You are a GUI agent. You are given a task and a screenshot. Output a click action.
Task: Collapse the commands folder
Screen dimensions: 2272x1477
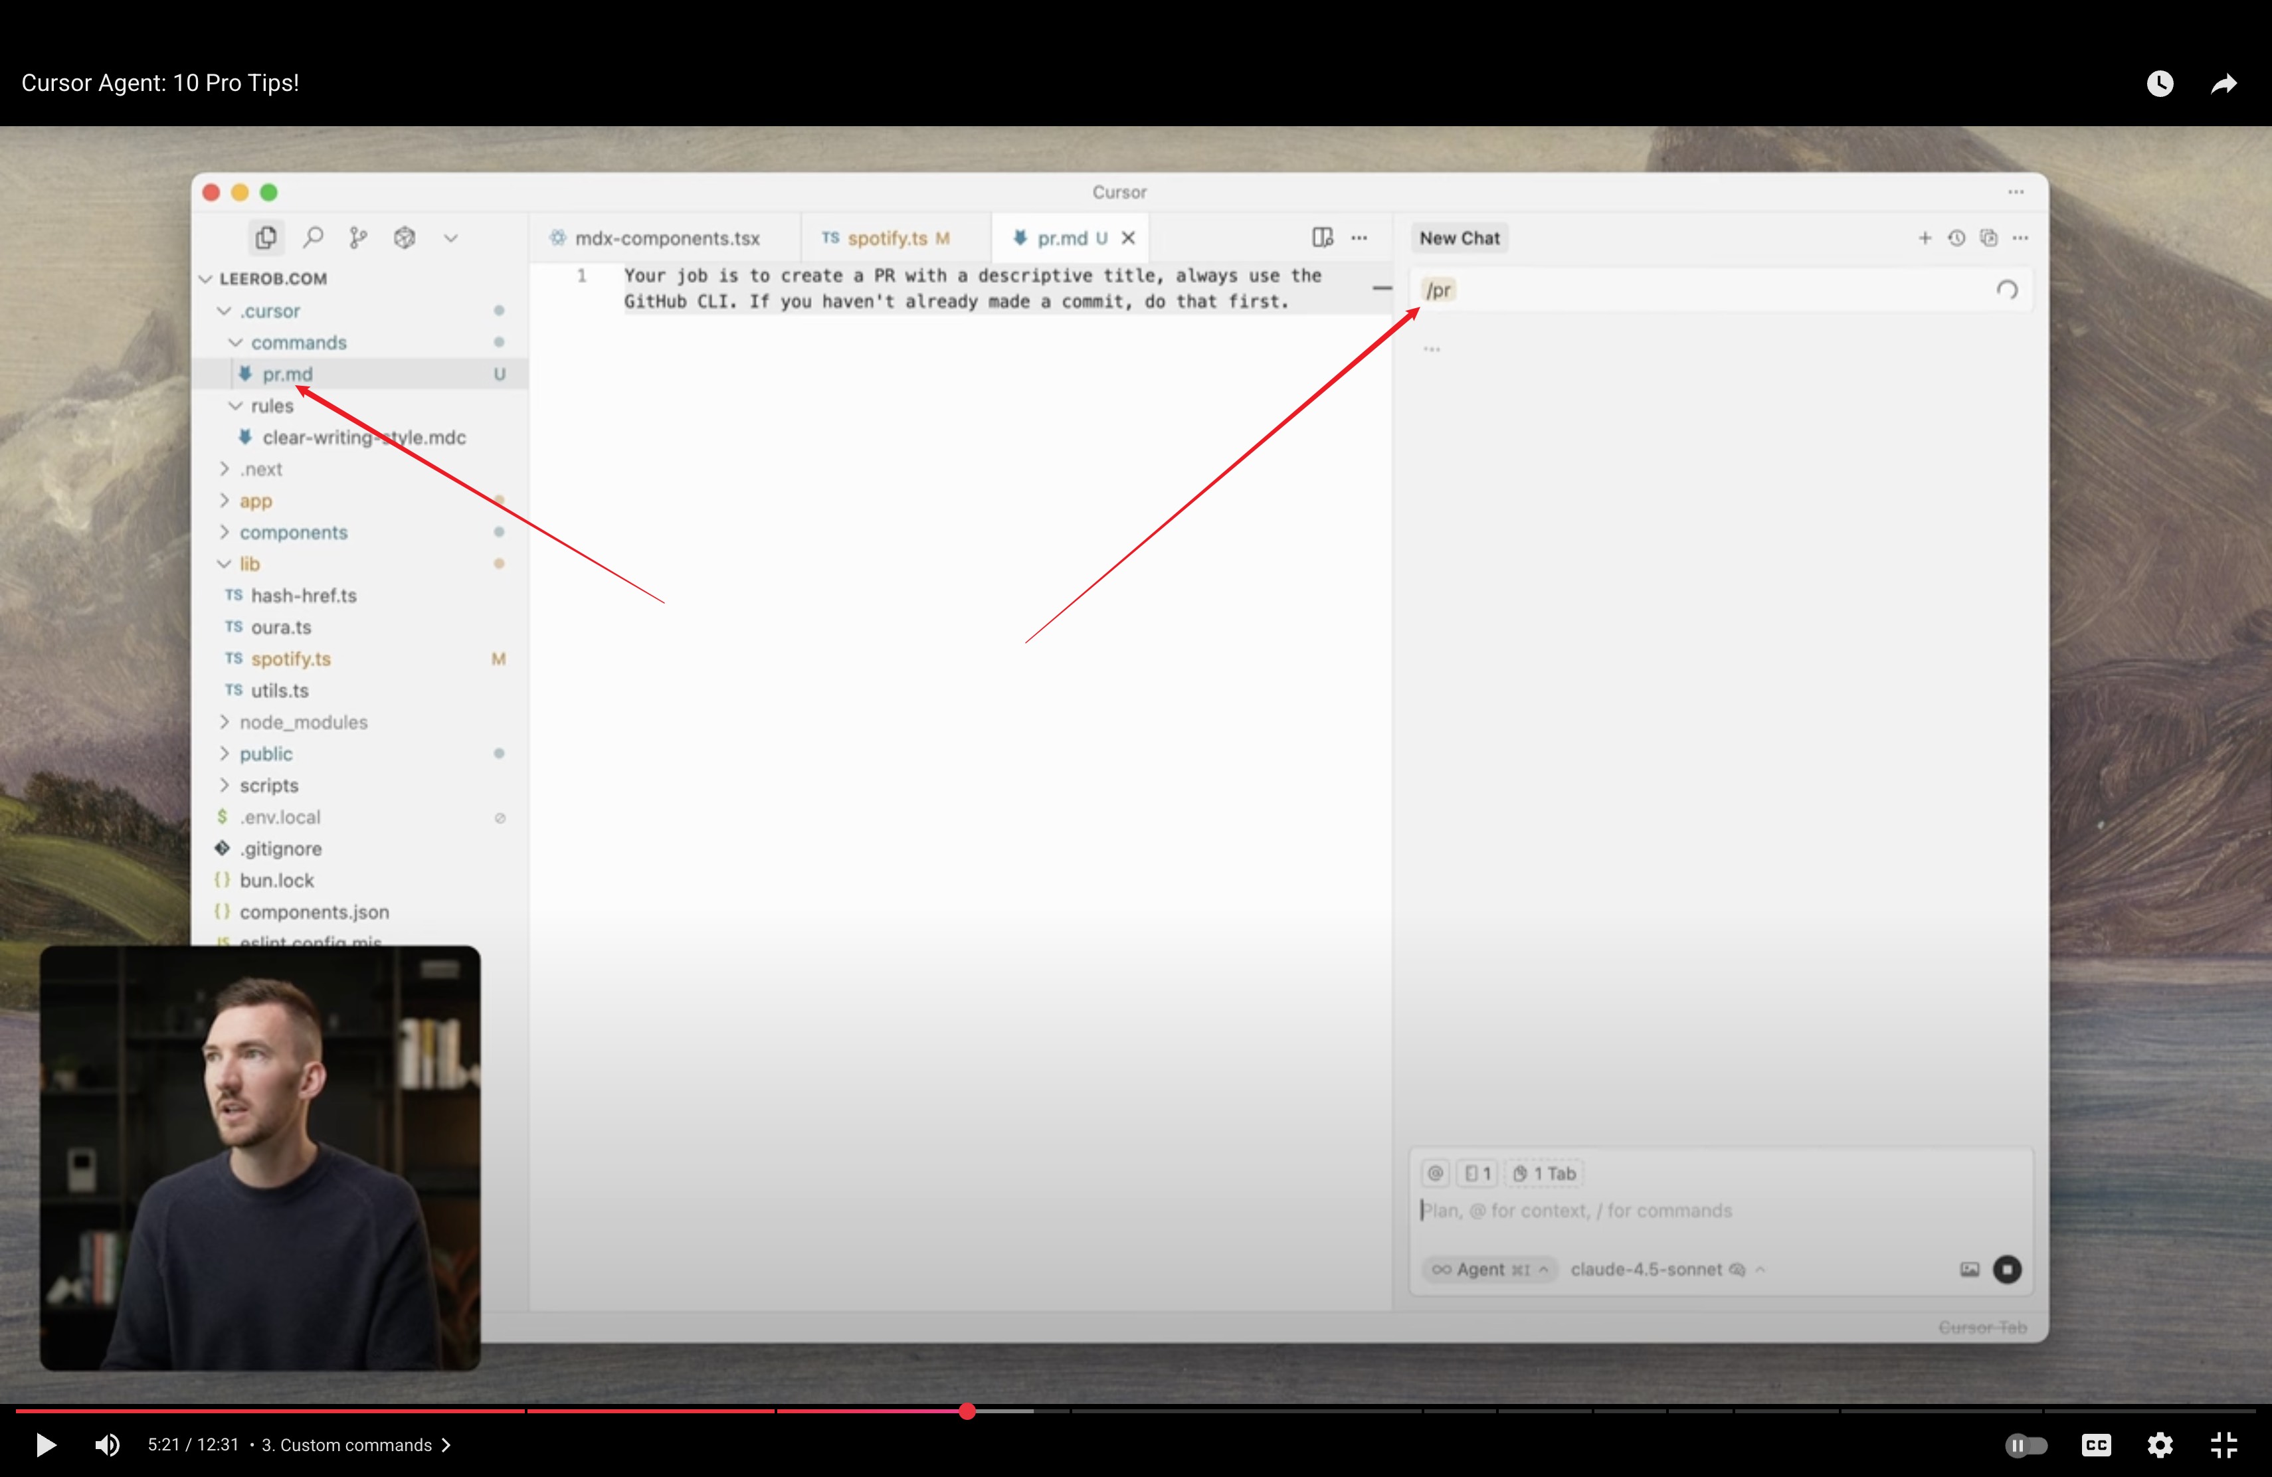click(x=298, y=343)
